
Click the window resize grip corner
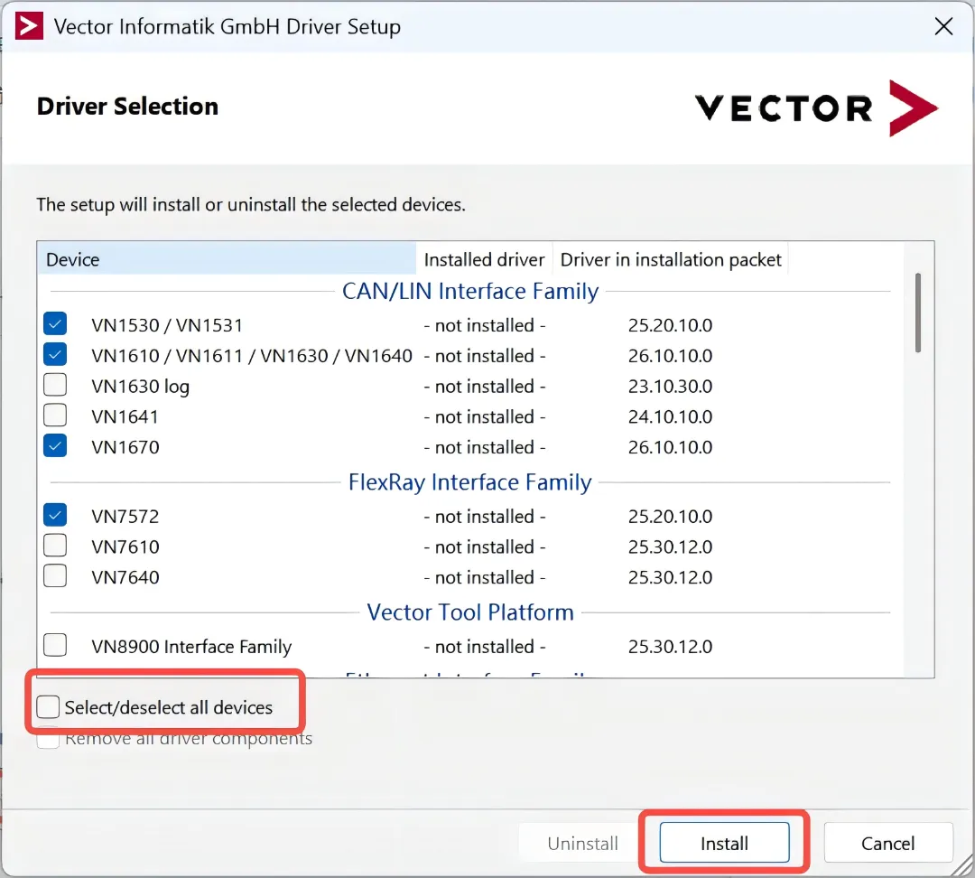[964, 867]
